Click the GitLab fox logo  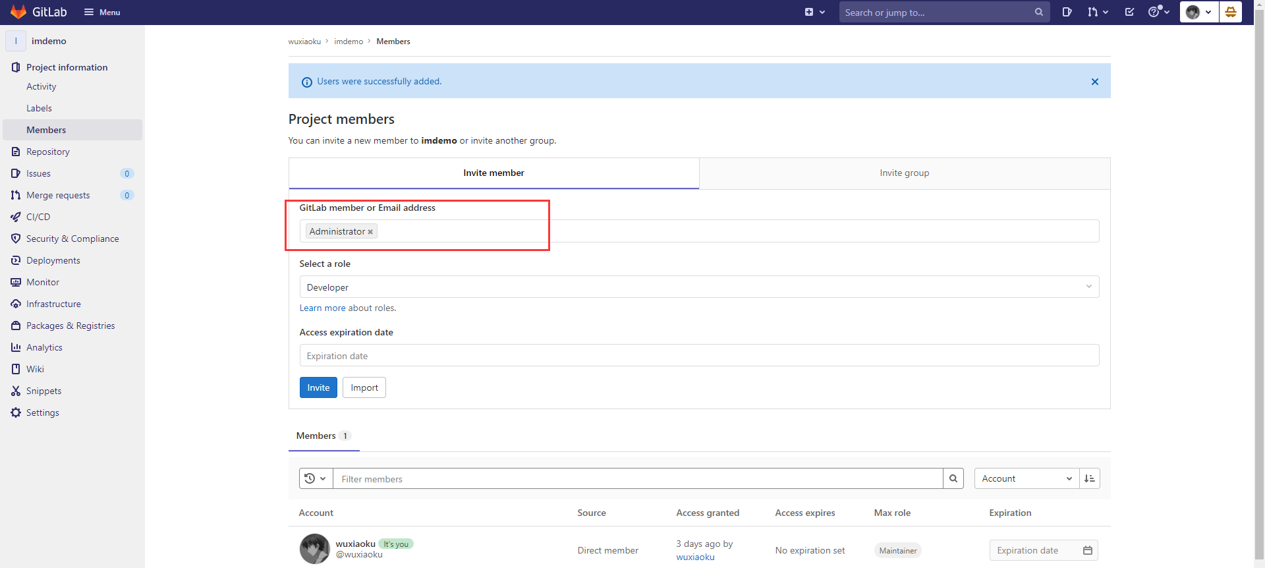tap(18, 12)
